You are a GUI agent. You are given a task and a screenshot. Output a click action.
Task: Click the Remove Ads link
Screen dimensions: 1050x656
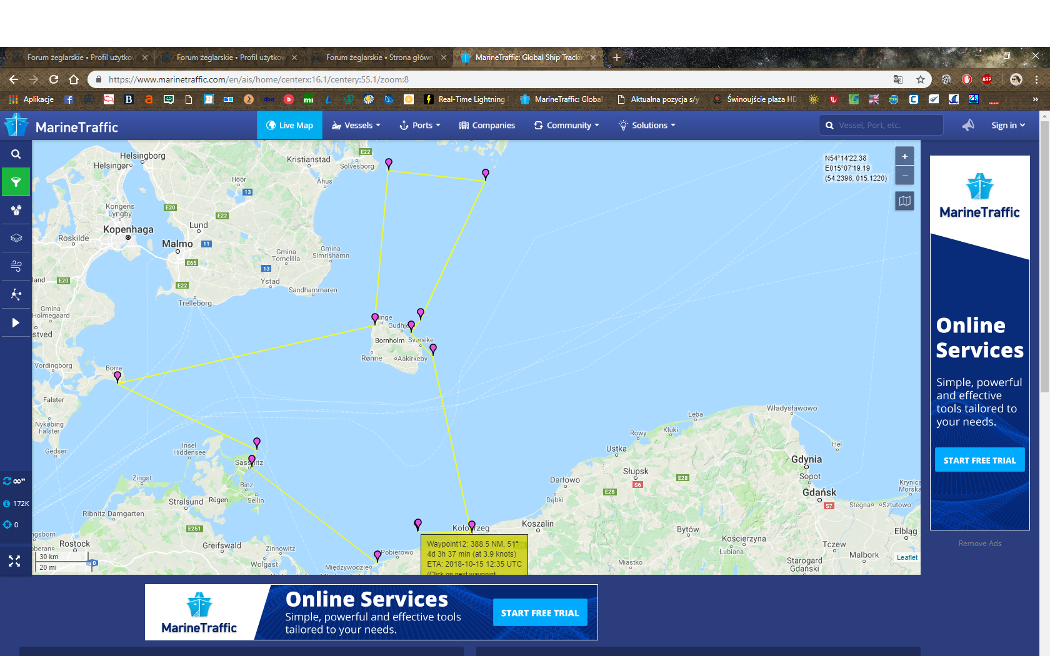click(979, 544)
